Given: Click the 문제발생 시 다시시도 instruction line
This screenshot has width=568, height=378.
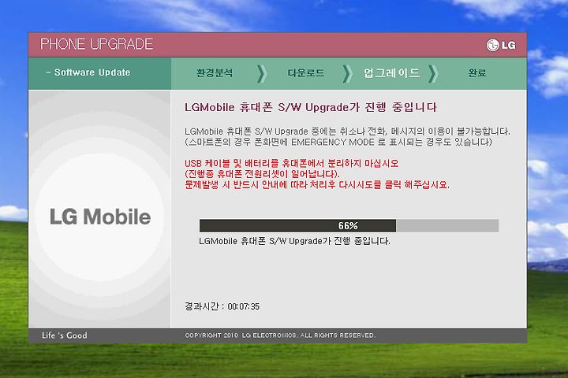Looking at the screenshot, I should 316,185.
